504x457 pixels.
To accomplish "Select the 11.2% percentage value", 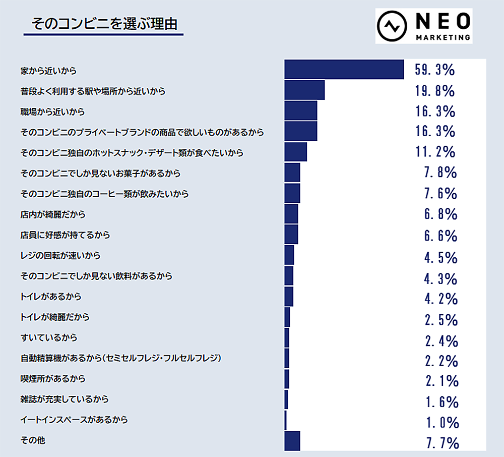I will click(x=435, y=152).
